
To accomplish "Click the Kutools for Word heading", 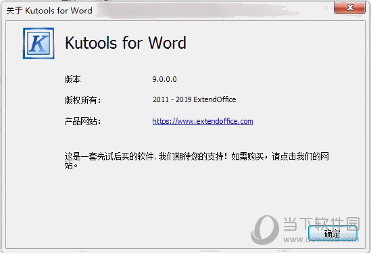I will (x=126, y=43).
